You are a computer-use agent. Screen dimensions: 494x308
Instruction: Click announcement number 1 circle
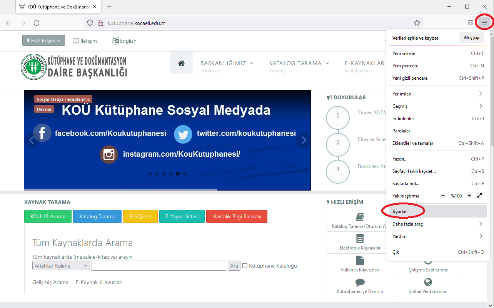(x=338, y=117)
